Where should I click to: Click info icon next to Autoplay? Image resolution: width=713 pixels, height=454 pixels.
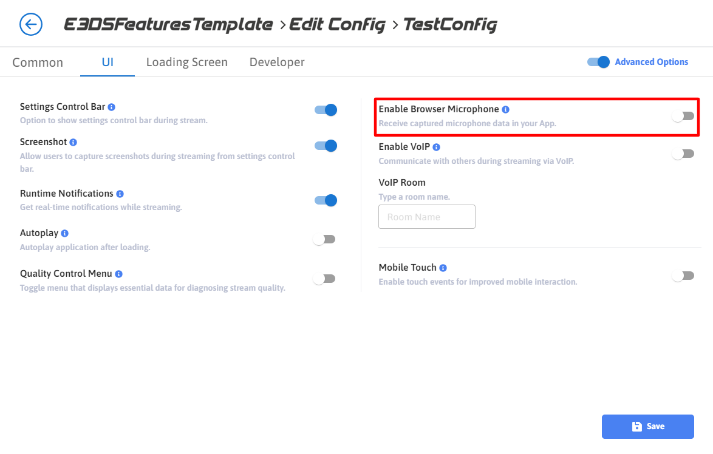(65, 233)
